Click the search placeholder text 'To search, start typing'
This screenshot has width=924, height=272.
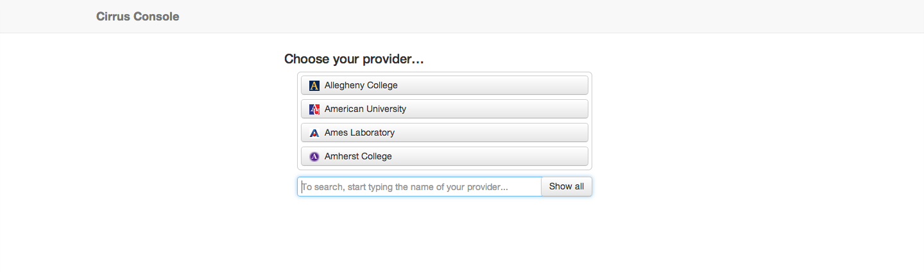click(x=347, y=187)
